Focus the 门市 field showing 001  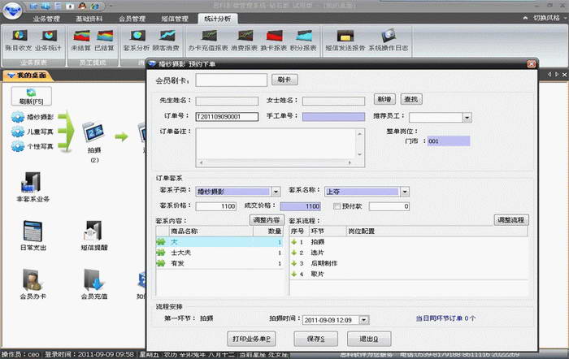pos(449,141)
